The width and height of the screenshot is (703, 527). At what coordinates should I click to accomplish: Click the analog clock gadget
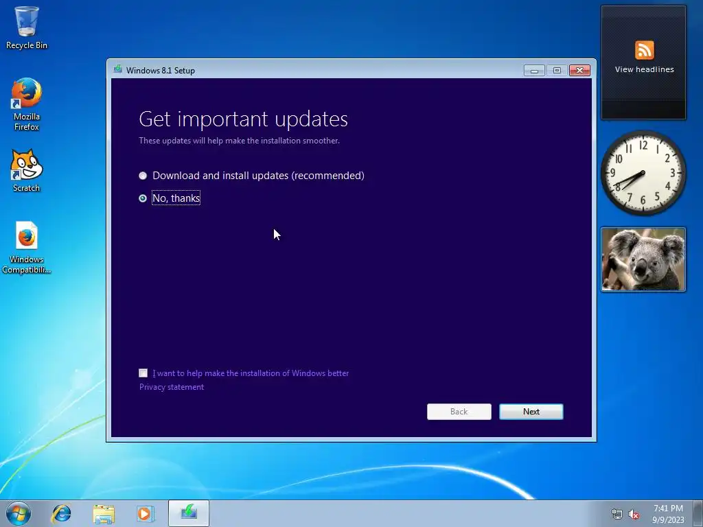(x=643, y=173)
